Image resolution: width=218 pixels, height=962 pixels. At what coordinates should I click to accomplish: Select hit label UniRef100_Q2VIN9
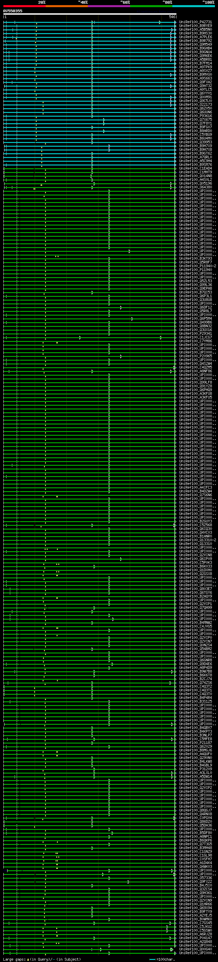(x=195, y=900)
